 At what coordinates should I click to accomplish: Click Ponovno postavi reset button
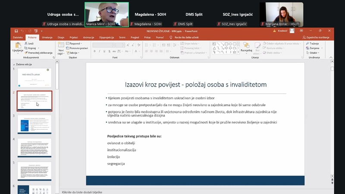78,48
